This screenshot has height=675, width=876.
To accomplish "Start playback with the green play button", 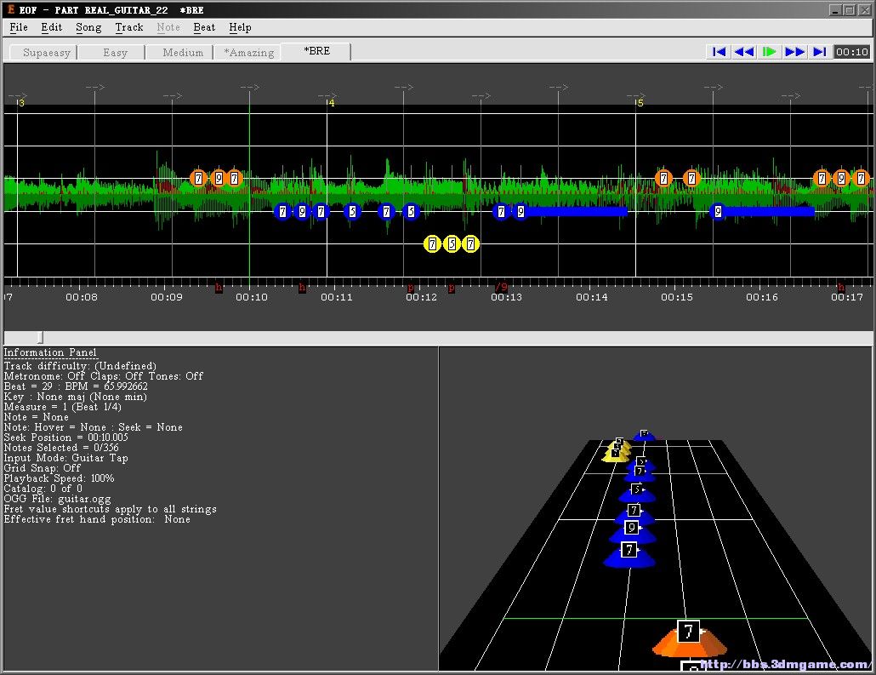I will pos(770,52).
